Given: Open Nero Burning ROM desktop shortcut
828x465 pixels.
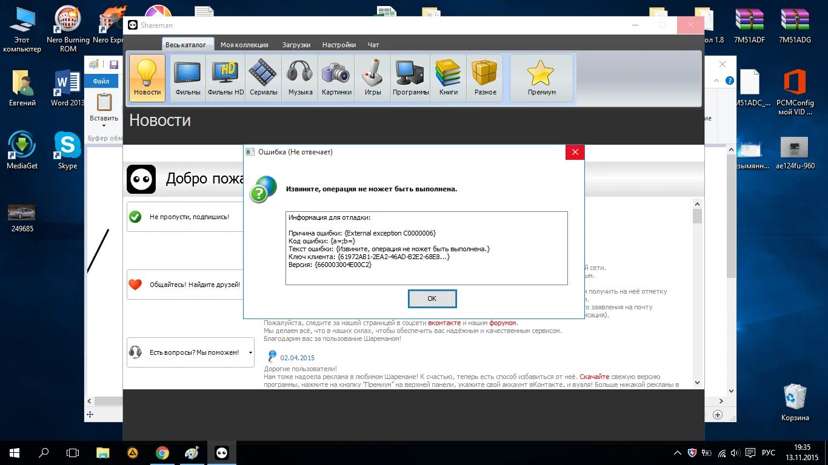Looking at the screenshot, I should [68, 30].
